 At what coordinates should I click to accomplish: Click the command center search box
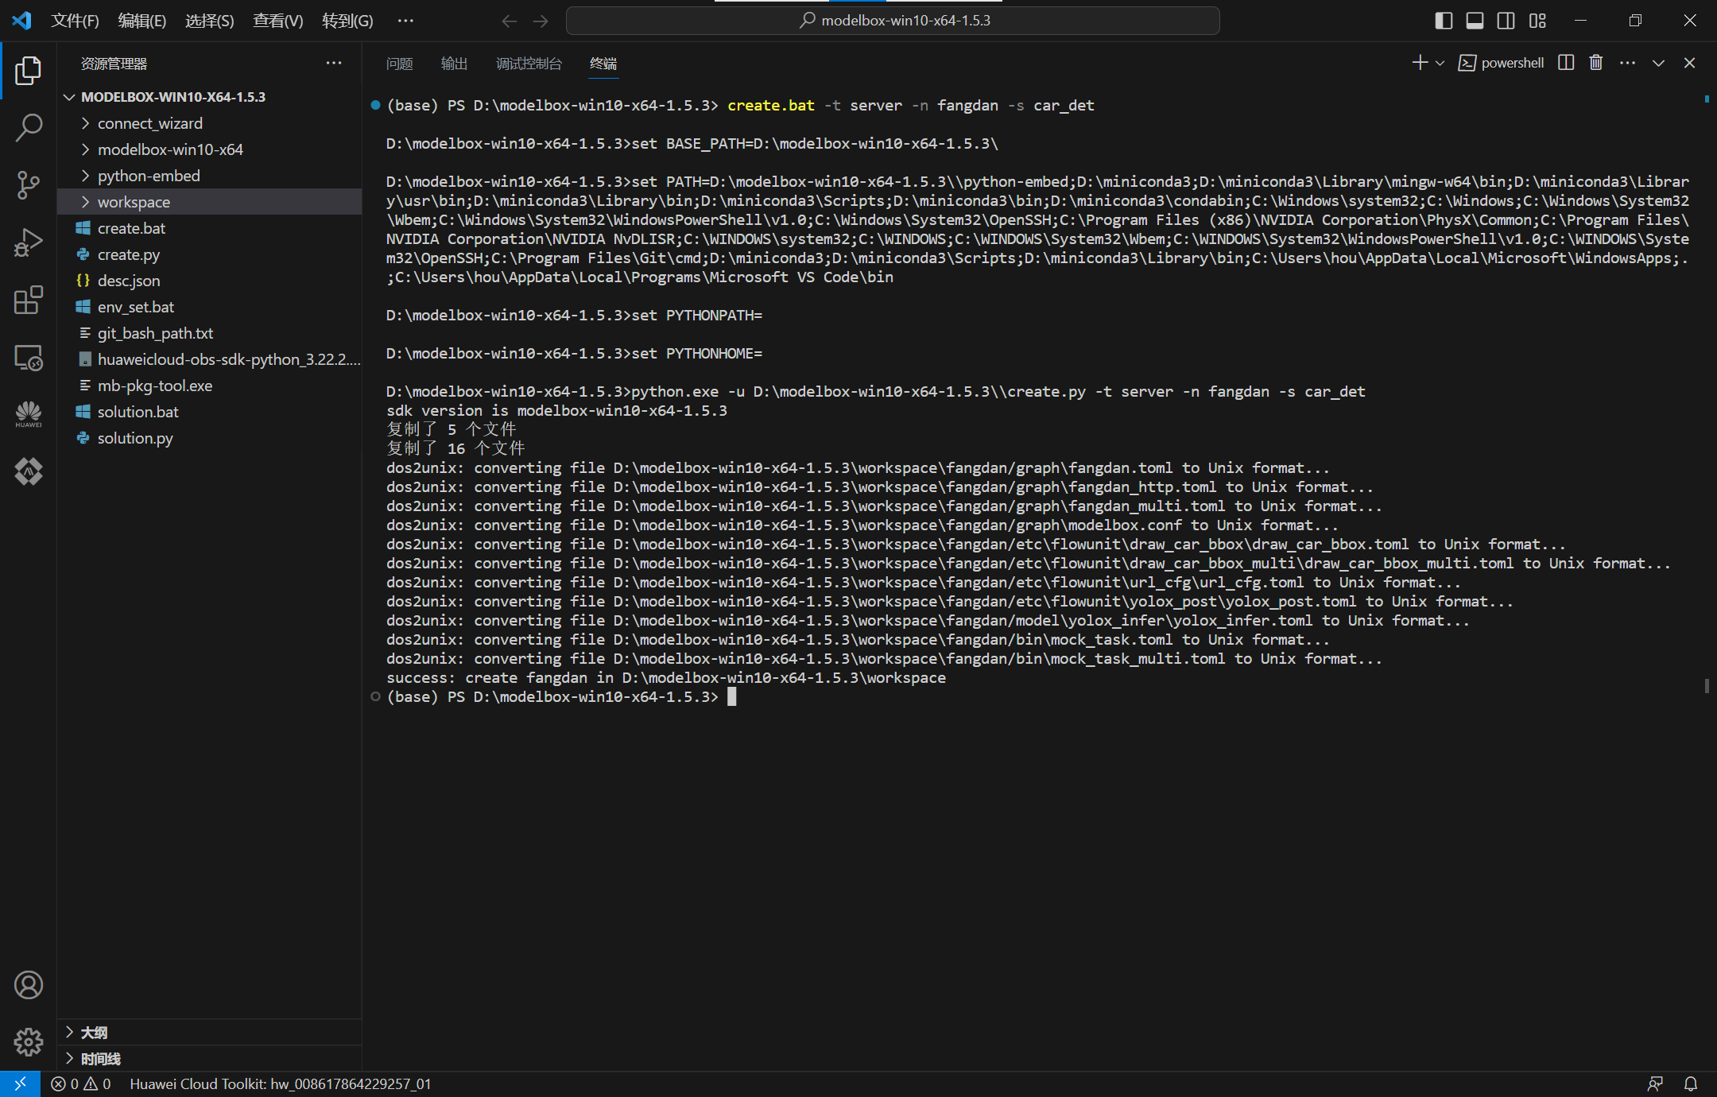892,21
